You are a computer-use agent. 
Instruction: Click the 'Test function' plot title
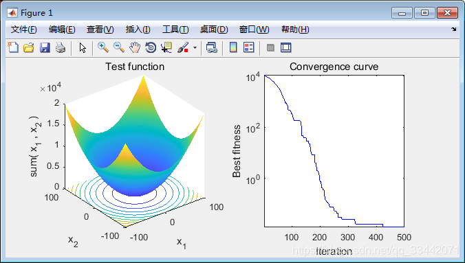135,67
